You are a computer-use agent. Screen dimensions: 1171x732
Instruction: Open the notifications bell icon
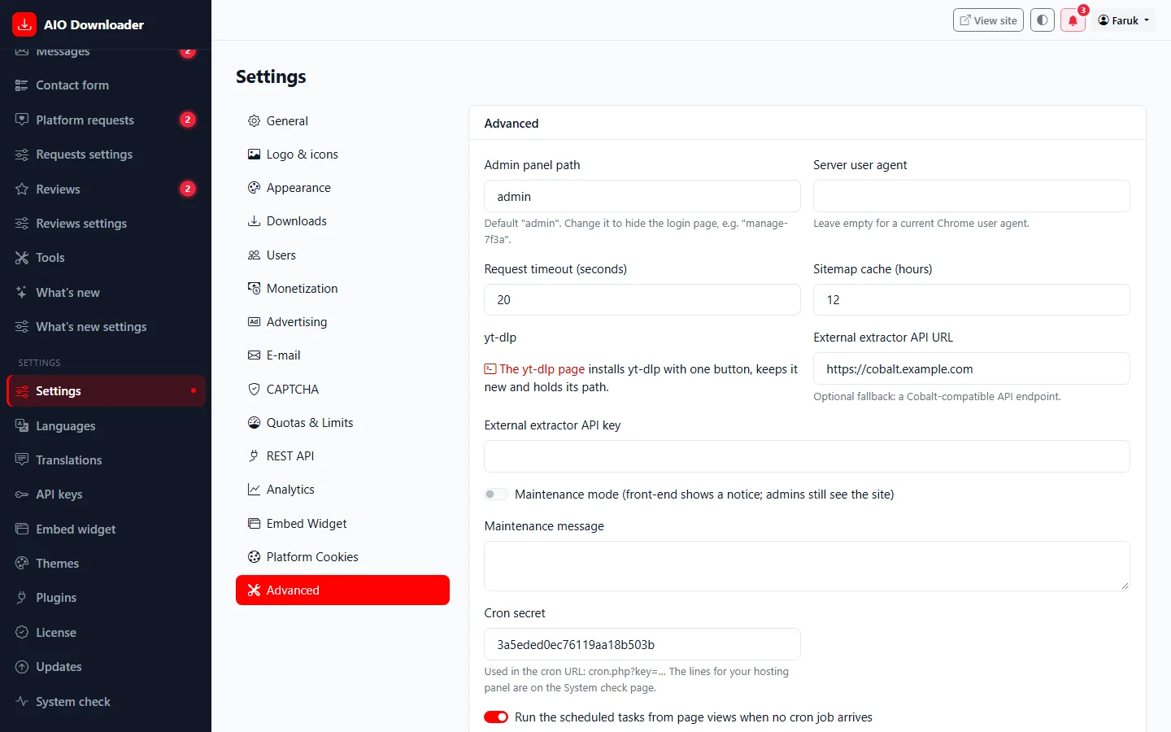(x=1073, y=20)
